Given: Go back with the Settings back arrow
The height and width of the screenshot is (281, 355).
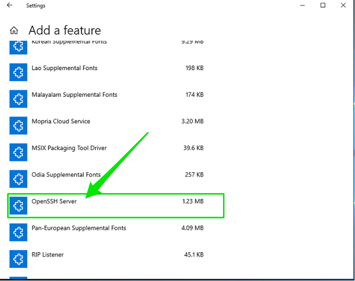Looking at the screenshot, I should pos(9,5).
